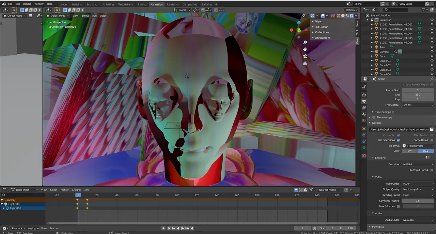Play the animation forward
Screen dimensions: 436x234
pos(182,228)
